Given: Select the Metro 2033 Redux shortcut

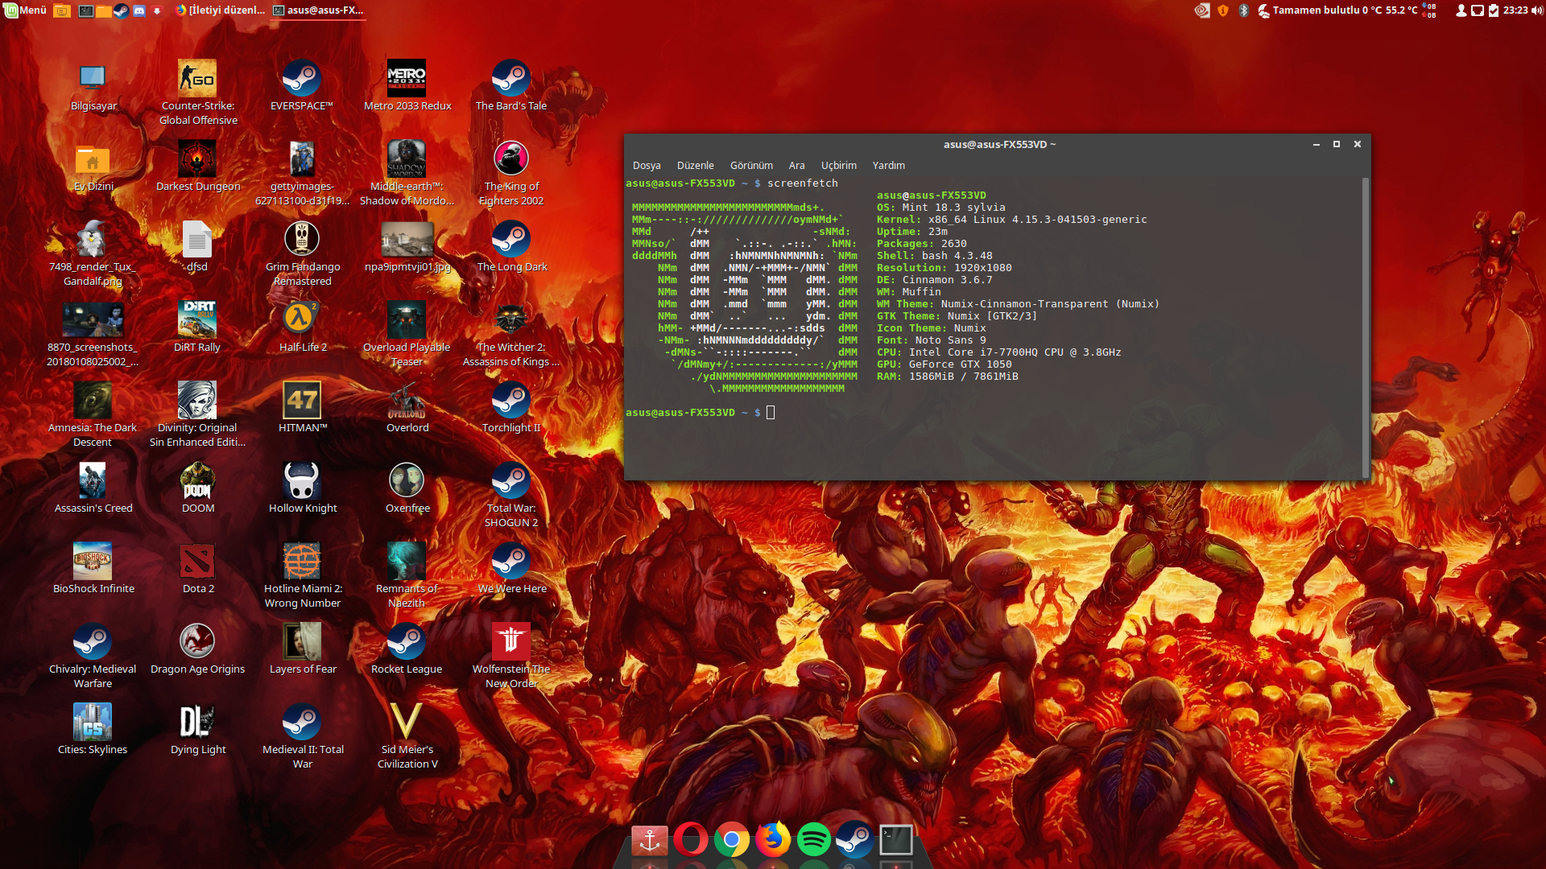Looking at the screenshot, I should click(x=407, y=86).
